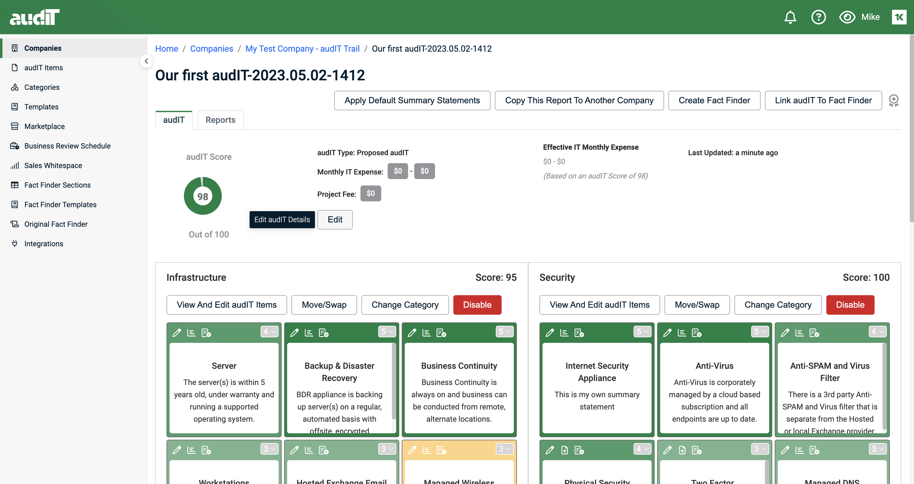Click chart icon on Anti-SPAM and Virus Filter card
The image size is (914, 484).
click(799, 332)
